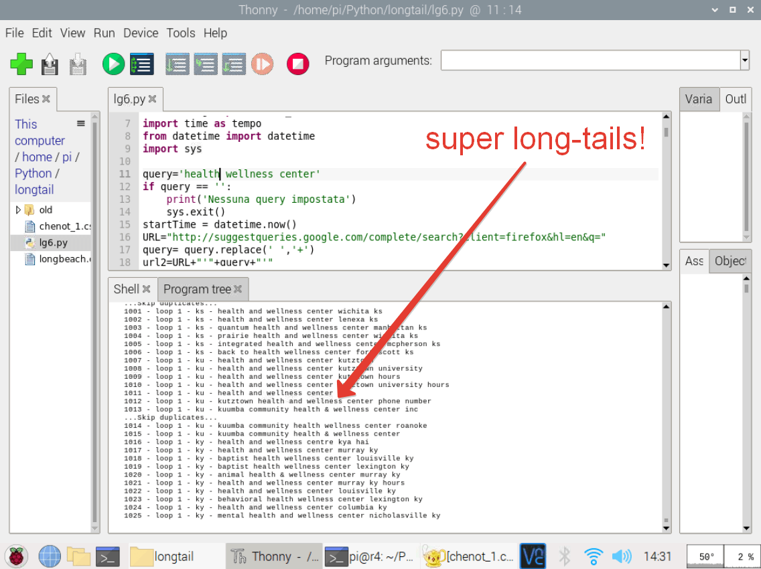Click the green plus New file icon

click(21, 64)
